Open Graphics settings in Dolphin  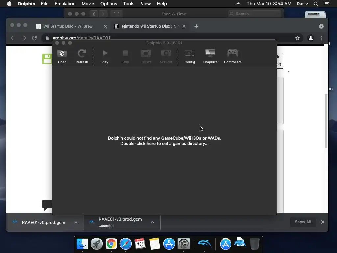[210, 57]
